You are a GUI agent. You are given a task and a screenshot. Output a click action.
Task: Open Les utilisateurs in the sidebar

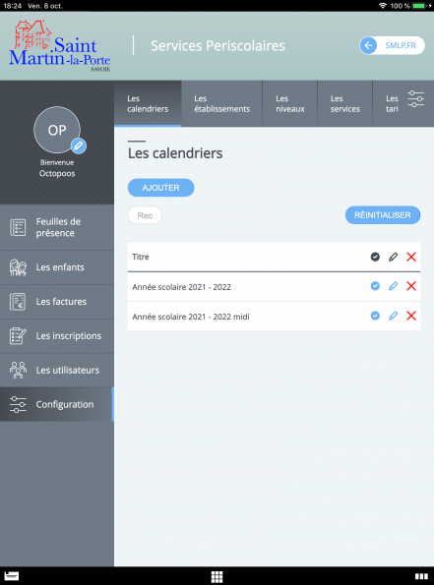[x=57, y=371]
